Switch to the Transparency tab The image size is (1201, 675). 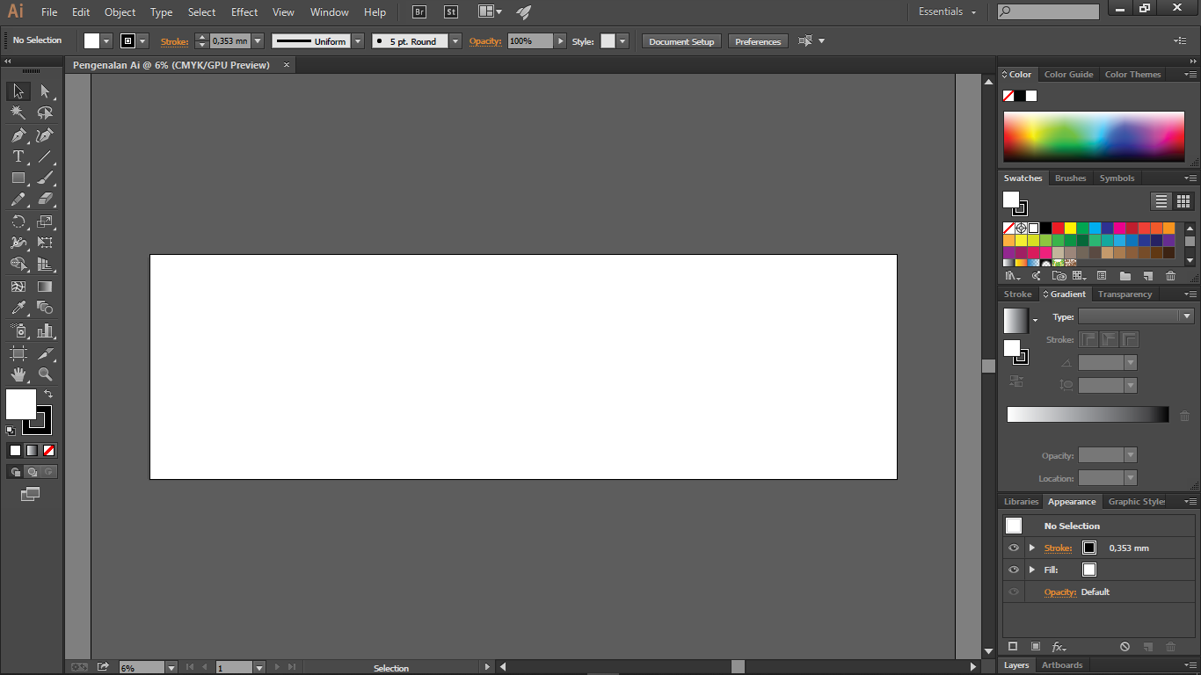pos(1125,294)
